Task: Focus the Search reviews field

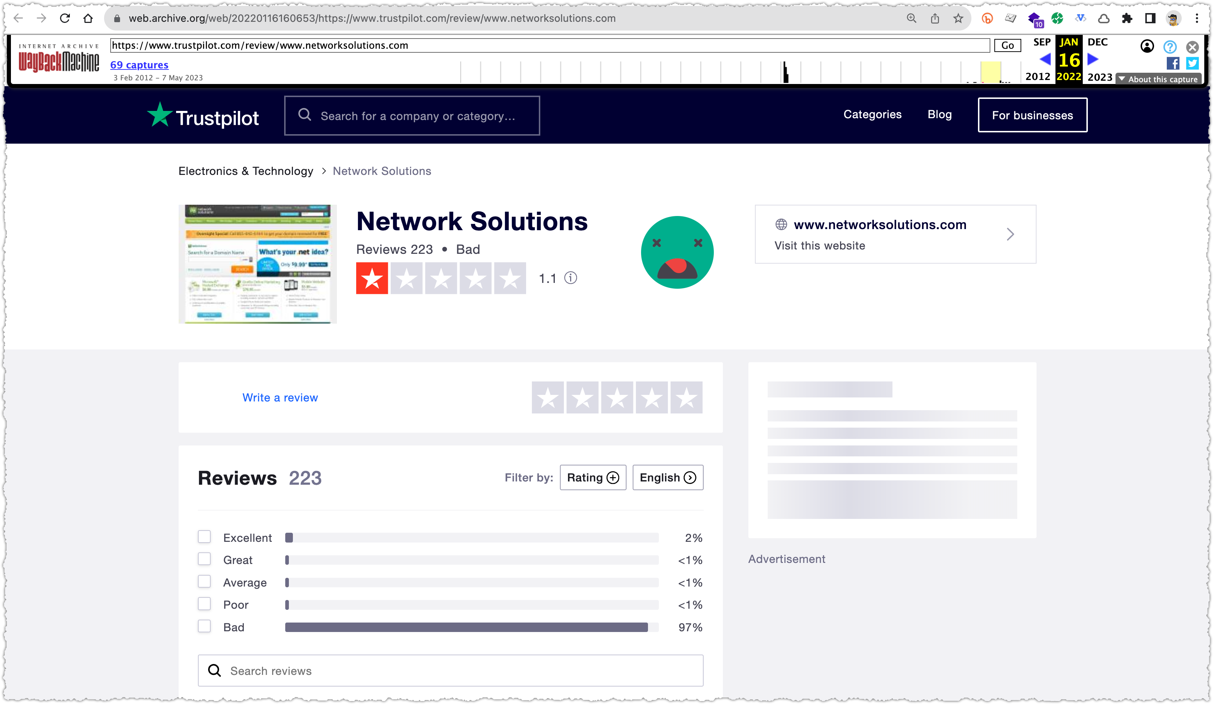Action: coord(450,670)
